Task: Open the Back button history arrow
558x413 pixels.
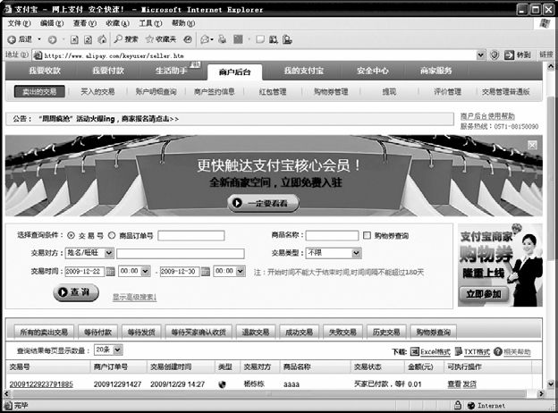Action: click(39, 39)
